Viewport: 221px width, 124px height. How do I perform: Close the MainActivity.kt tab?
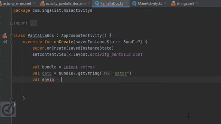click(165, 3)
